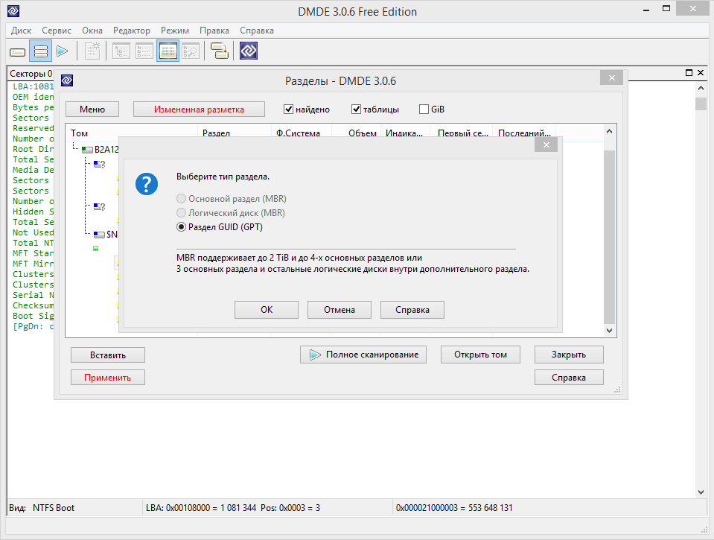Screen dimensions: 714x540
Task: Click the Partitions toolbar icon
Action: coord(40,51)
